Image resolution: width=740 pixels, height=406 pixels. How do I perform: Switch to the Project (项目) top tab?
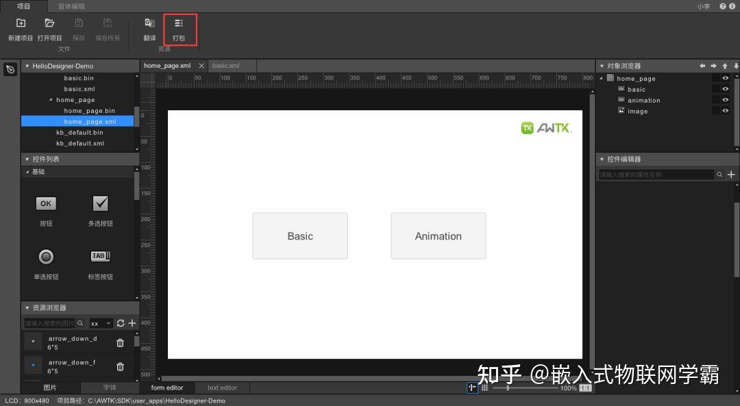tap(23, 6)
